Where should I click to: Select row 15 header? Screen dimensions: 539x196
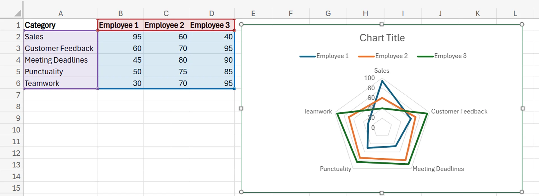12,188
